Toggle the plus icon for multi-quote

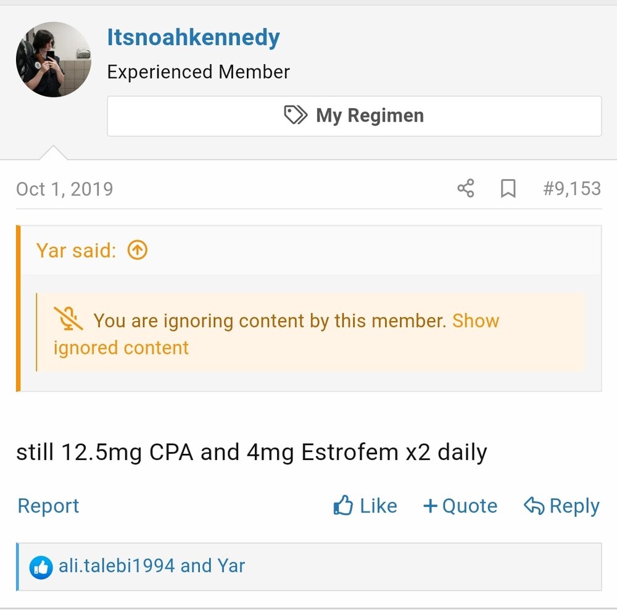click(x=430, y=506)
